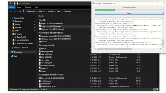Select 'OneDrive - Personal' in navigation pane
The width and height of the screenshot is (166, 93).
[21, 48]
